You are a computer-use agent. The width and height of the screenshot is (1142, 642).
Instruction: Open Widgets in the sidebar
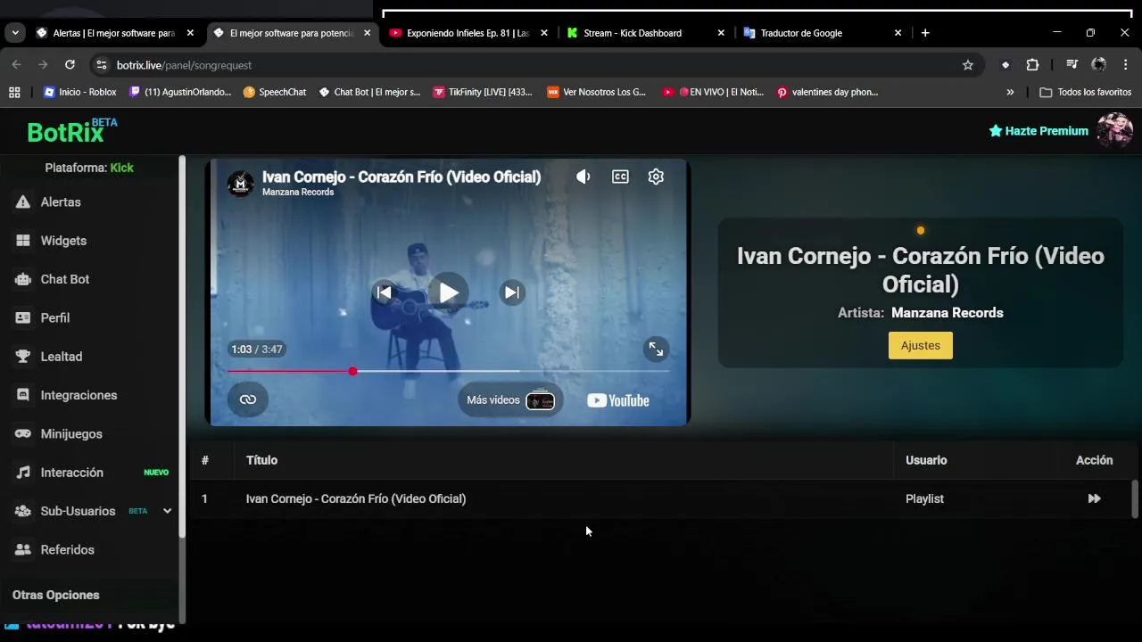point(63,241)
